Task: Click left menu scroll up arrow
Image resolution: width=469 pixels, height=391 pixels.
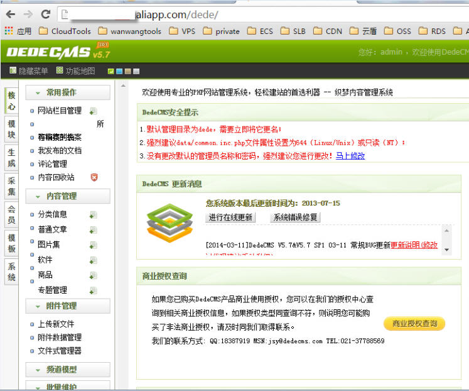Action: coord(123,85)
